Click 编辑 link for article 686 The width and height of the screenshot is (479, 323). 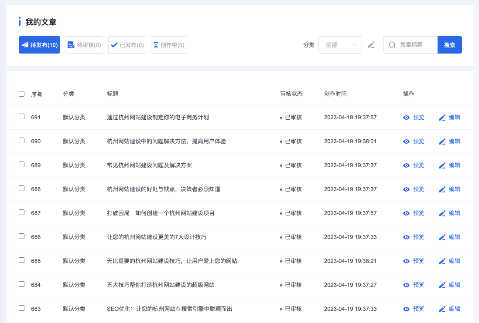[x=455, y=237]
